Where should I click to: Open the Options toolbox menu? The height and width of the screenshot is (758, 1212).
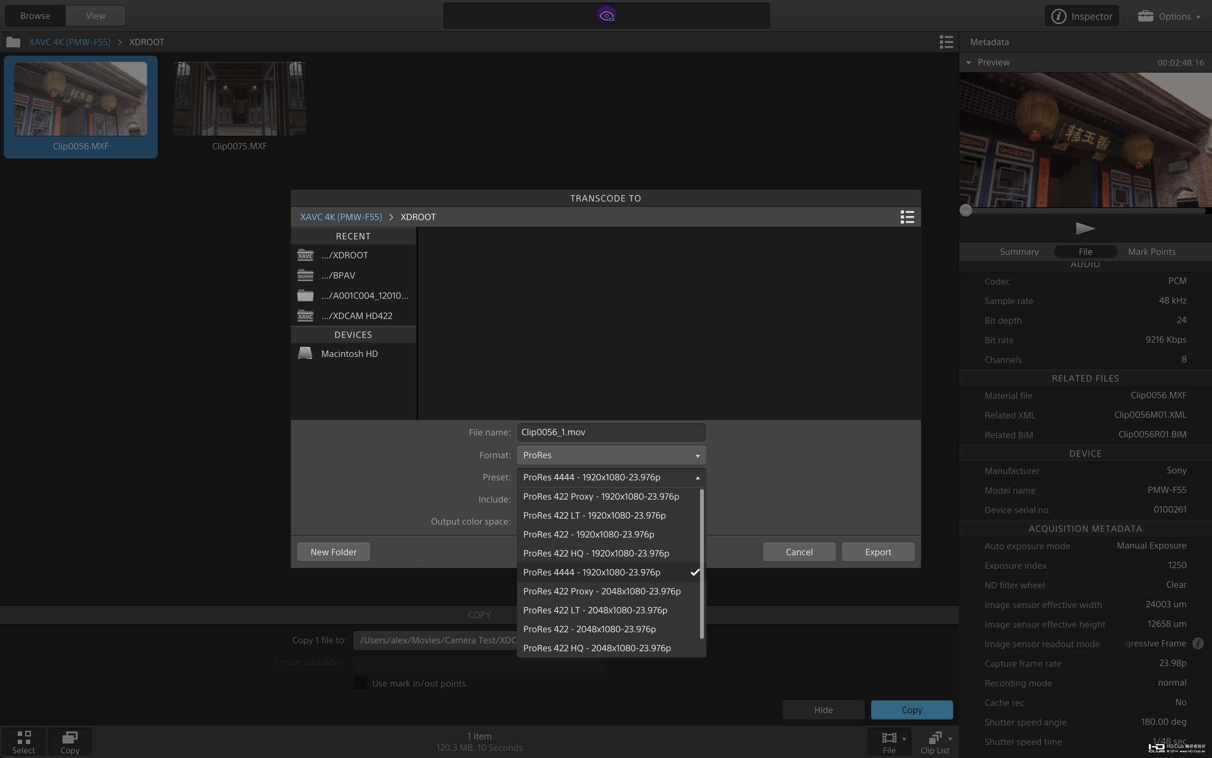point(1169,16)
